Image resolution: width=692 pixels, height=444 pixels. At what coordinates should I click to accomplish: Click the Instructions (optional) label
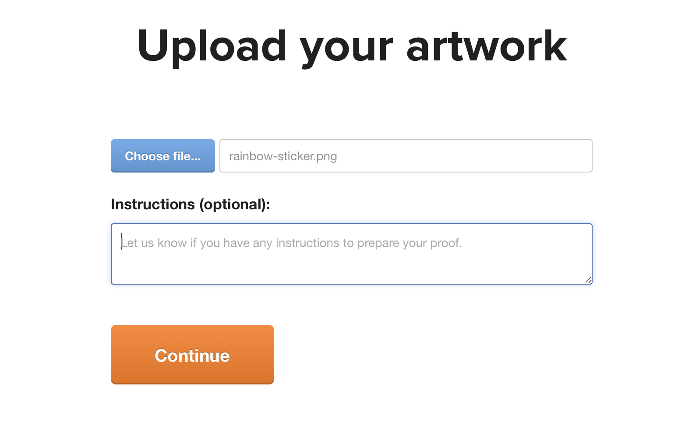coord(190,204)
